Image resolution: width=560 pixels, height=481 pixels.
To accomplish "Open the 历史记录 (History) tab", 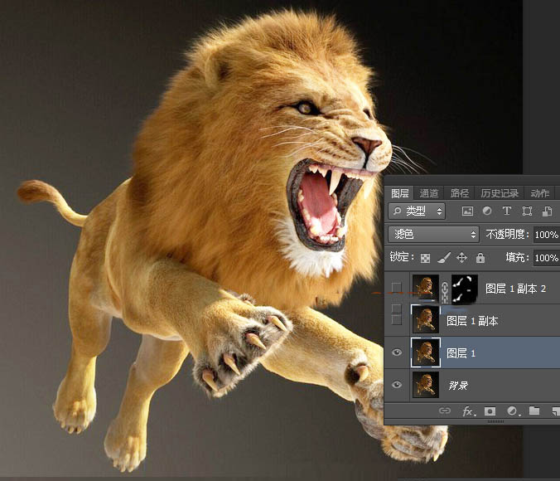I will coord(500,193).
